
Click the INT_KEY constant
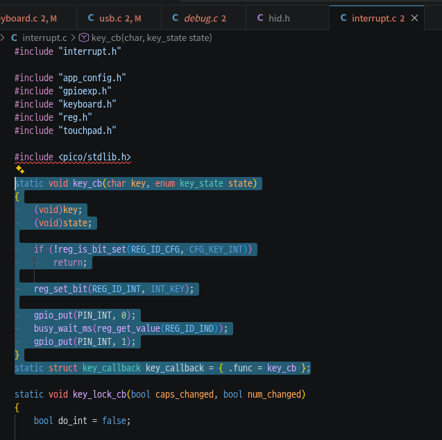167,289
